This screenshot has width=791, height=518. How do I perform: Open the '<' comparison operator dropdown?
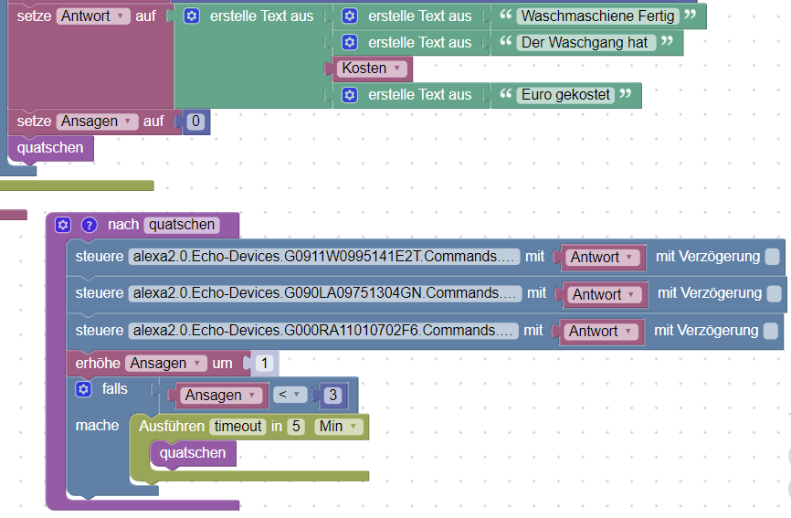click(290, 395)
